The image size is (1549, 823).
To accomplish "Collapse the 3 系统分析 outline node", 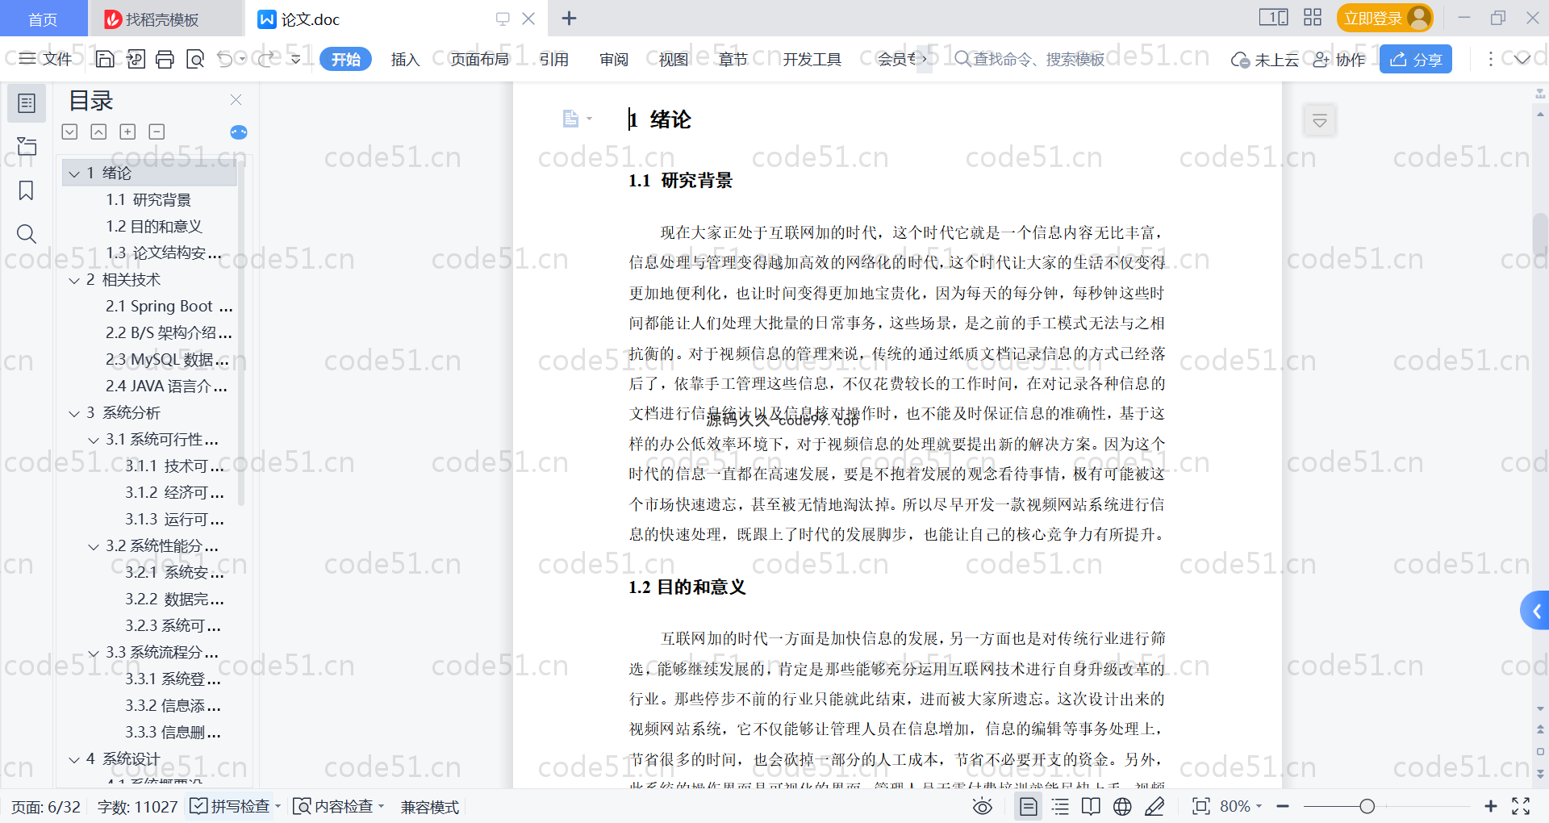I will click(74, 413).
